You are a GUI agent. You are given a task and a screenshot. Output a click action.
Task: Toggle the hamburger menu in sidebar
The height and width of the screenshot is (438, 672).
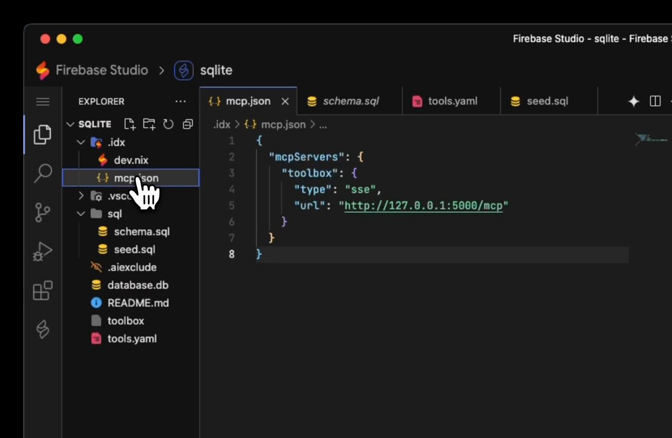click(x=43, y=102)
